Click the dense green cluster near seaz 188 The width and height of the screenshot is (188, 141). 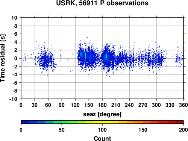[106, 56]
